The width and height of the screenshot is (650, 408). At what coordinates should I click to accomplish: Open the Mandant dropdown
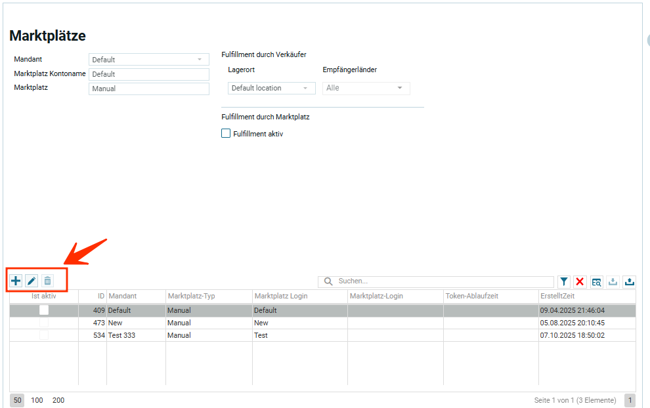coord(148,60)
